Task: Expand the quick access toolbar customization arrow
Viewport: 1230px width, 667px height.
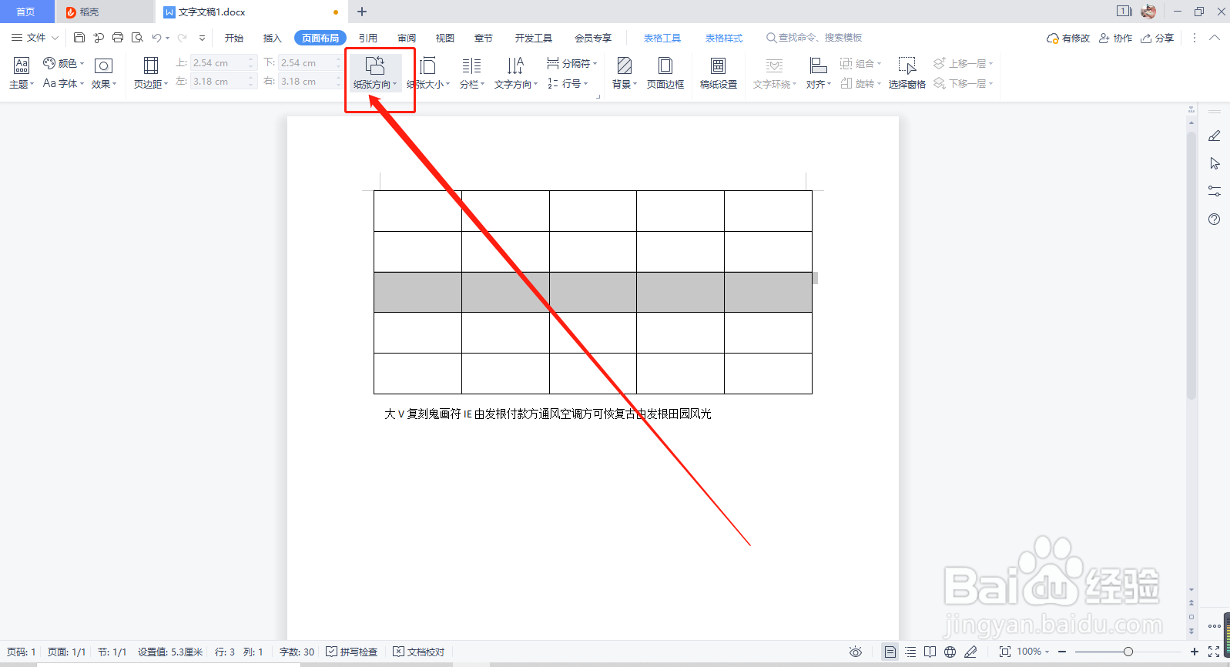Action: pyautogui.click(x=202, y=37)
